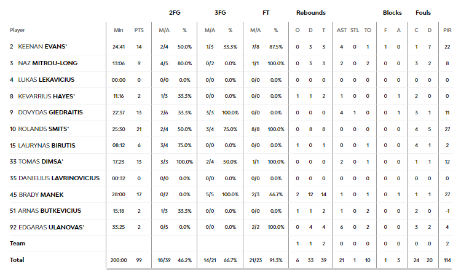Select the Rebounds group heading
This screenshot has height=270, width=453.
[x=311, y=13]
